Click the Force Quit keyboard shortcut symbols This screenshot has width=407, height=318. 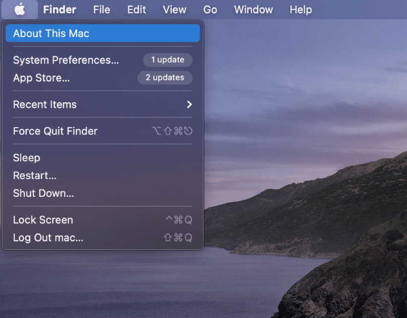(x=172, y=132)
